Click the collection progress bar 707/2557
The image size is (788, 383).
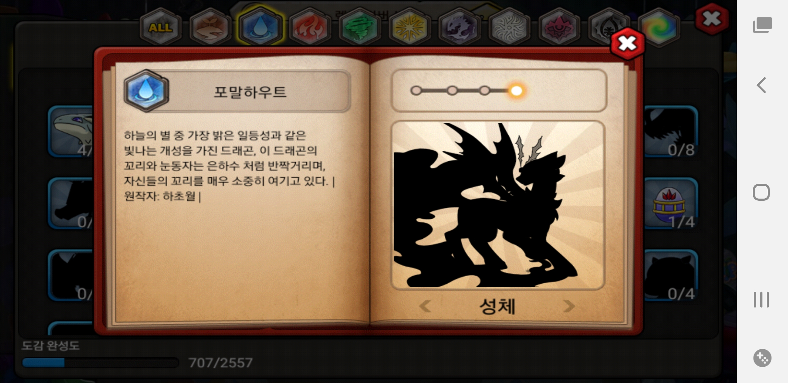coord(100,362)
